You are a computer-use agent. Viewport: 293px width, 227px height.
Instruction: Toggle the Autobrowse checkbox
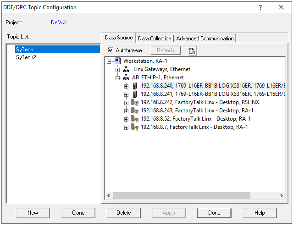click(111, 50)
